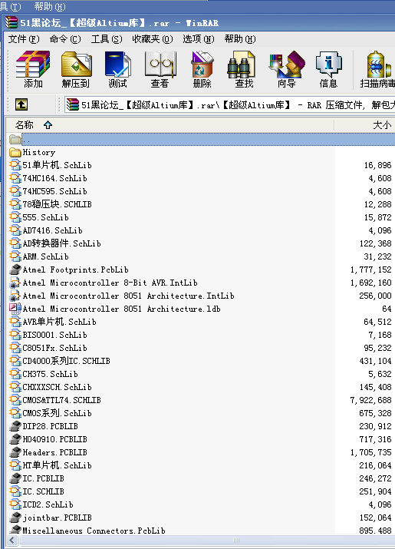Click the 8-Bit AVR.IntLib file icon

point(15,283)
